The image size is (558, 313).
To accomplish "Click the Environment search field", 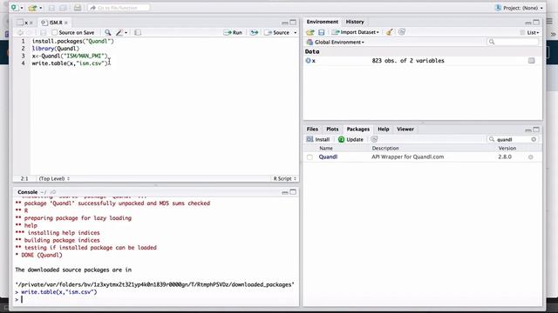I will (513, 42).
